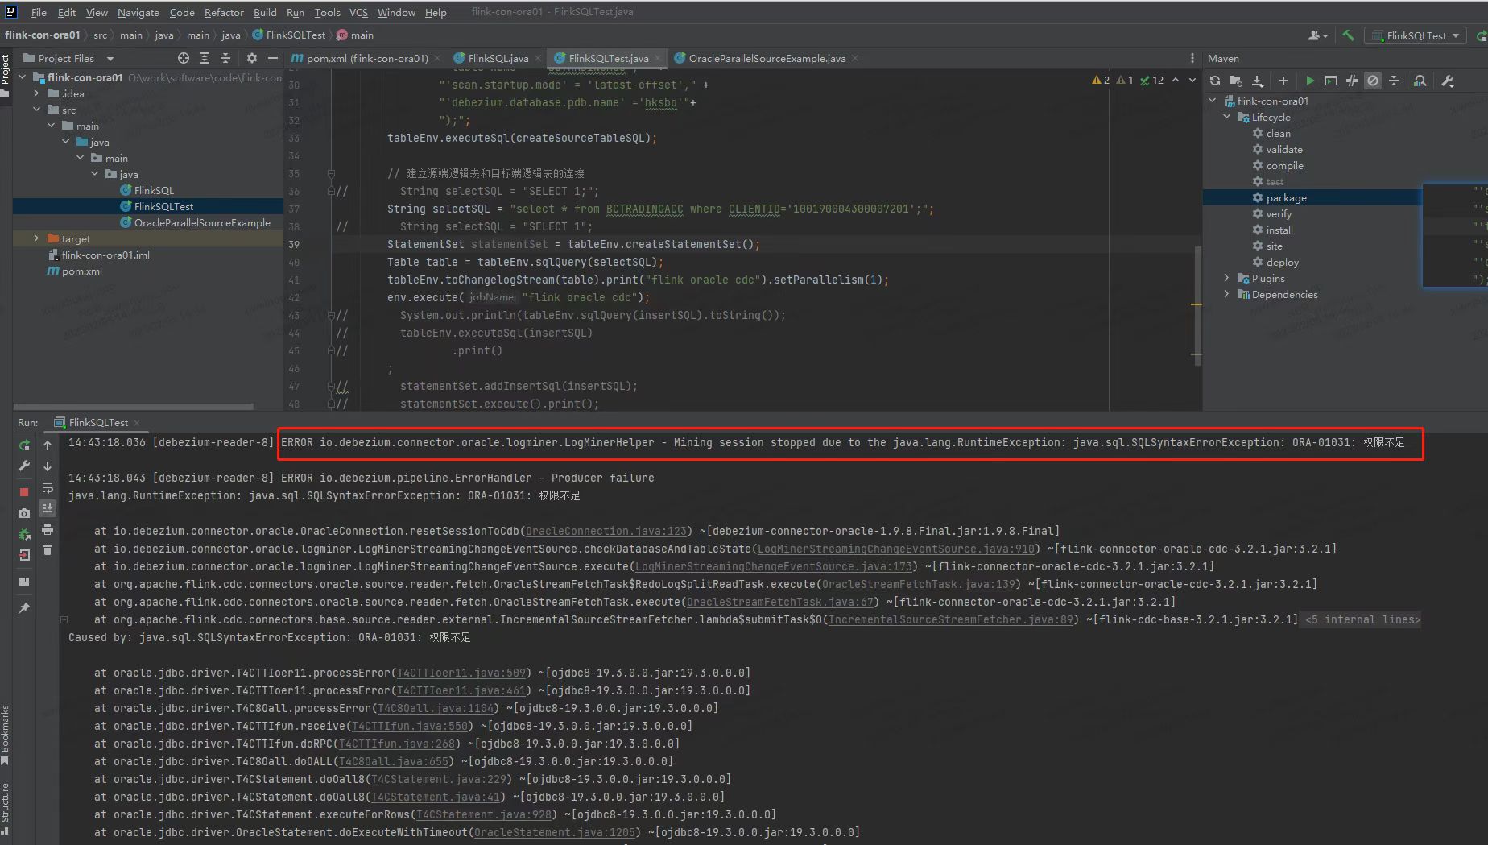Expand the .idea folder
Image resolution: width=1488 pixels, height=845 pixels.
coord(36,93)
